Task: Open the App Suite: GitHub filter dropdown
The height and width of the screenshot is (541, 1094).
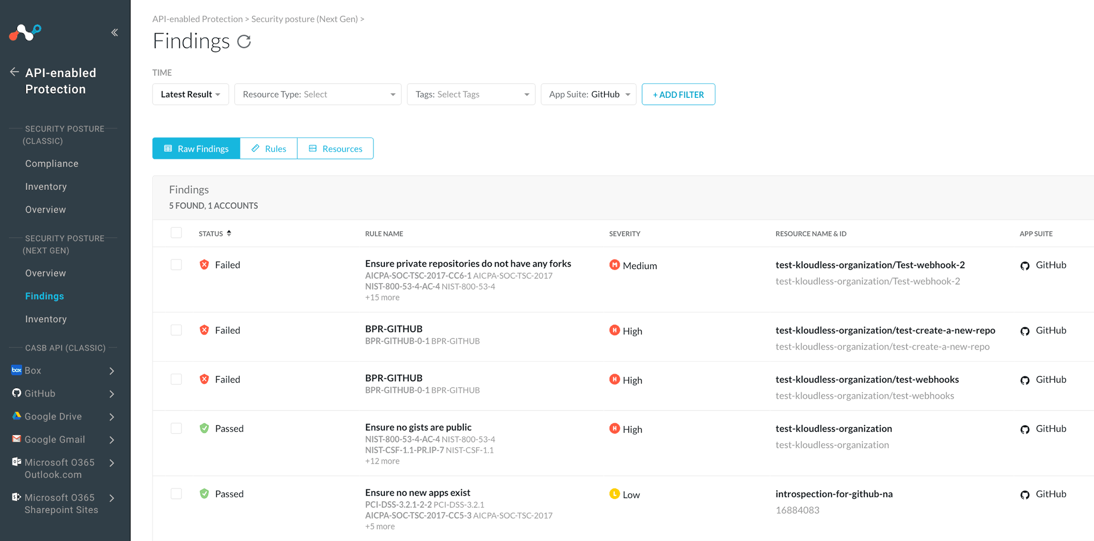Action: (588, 94)
